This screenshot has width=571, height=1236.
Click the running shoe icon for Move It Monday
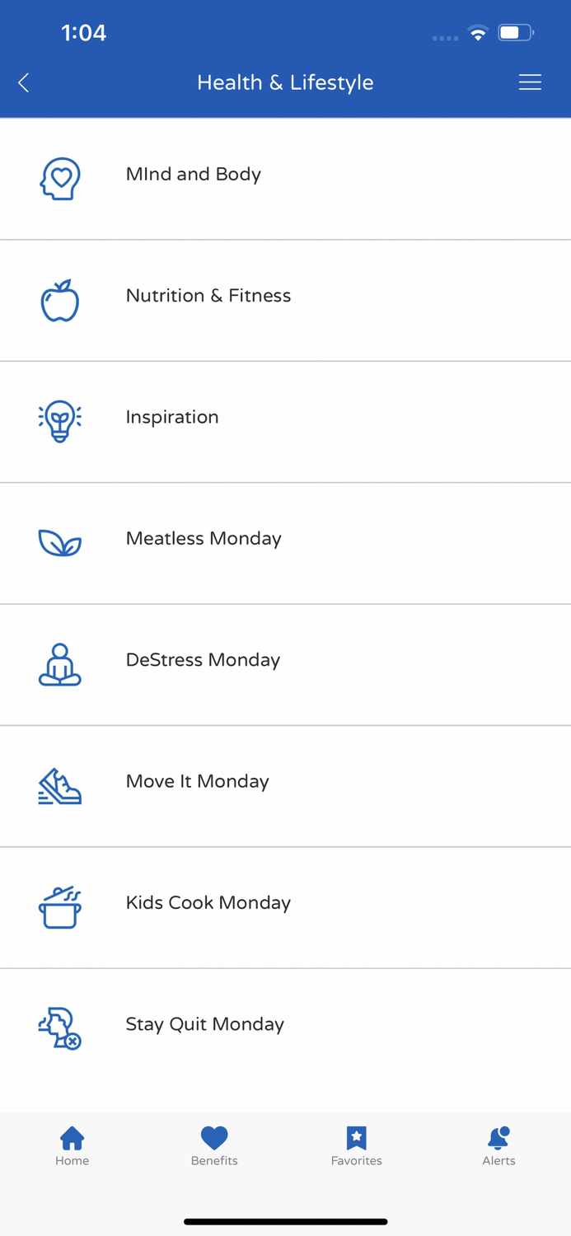click(59, 784)
